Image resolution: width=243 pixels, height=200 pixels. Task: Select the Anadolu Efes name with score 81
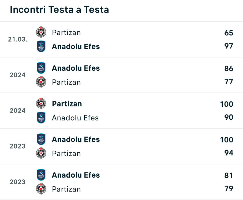[76, 175]
